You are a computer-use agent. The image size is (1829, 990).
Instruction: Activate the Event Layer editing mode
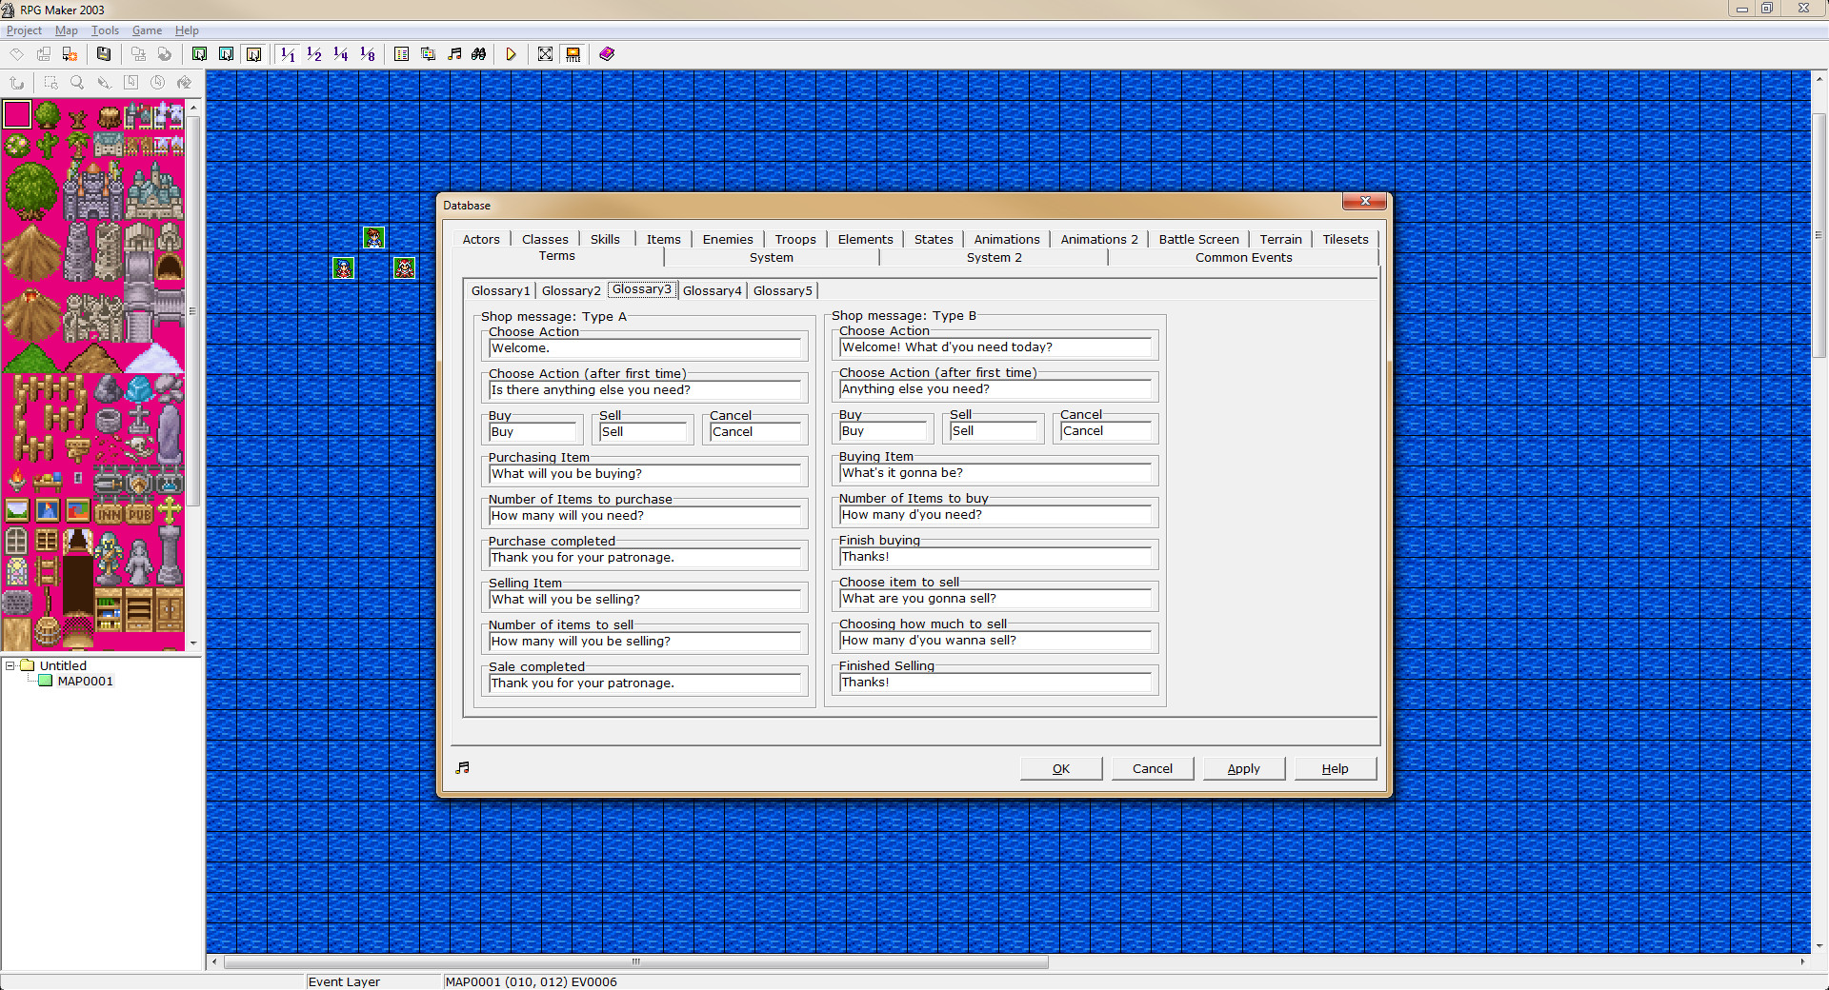[253, 54]
